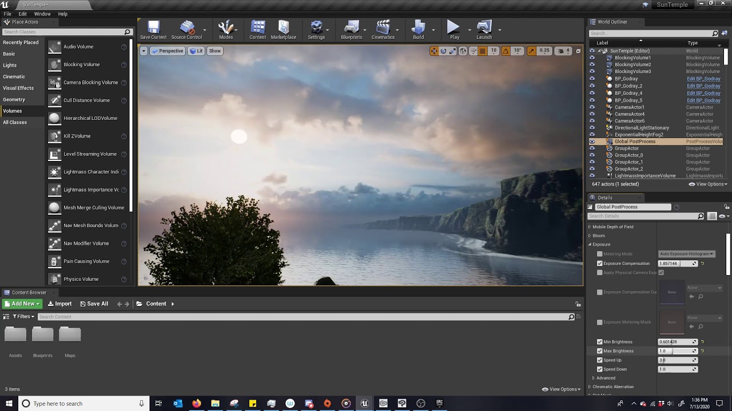Click the Blueprints toolbar icon
This screenshot has width=732, height=411.
[352, 30]
